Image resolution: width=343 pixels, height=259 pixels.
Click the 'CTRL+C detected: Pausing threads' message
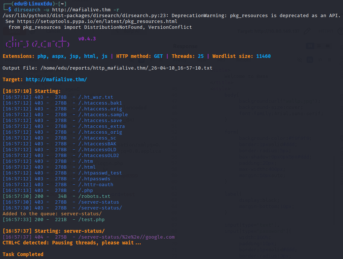(x=72, y=243)
